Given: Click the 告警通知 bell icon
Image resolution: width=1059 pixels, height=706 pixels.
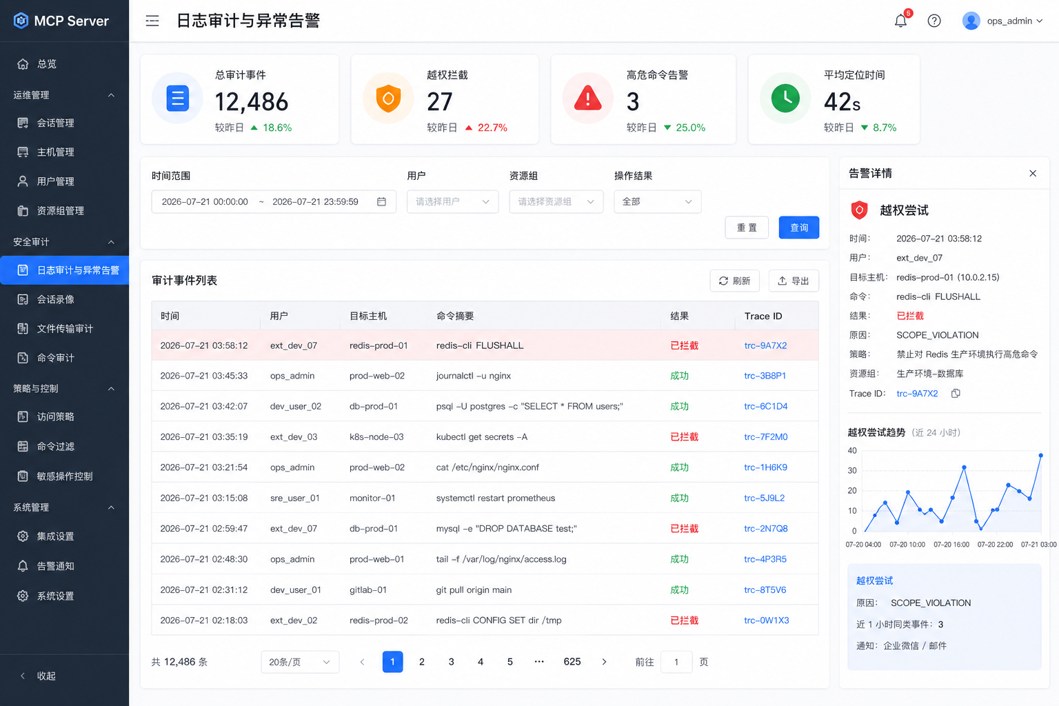Looking at the screenshot, I should [x=23, y=566].
